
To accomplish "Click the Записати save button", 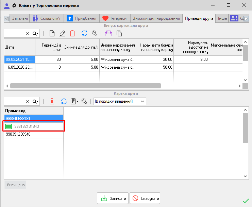I will [x=113, y=198].
